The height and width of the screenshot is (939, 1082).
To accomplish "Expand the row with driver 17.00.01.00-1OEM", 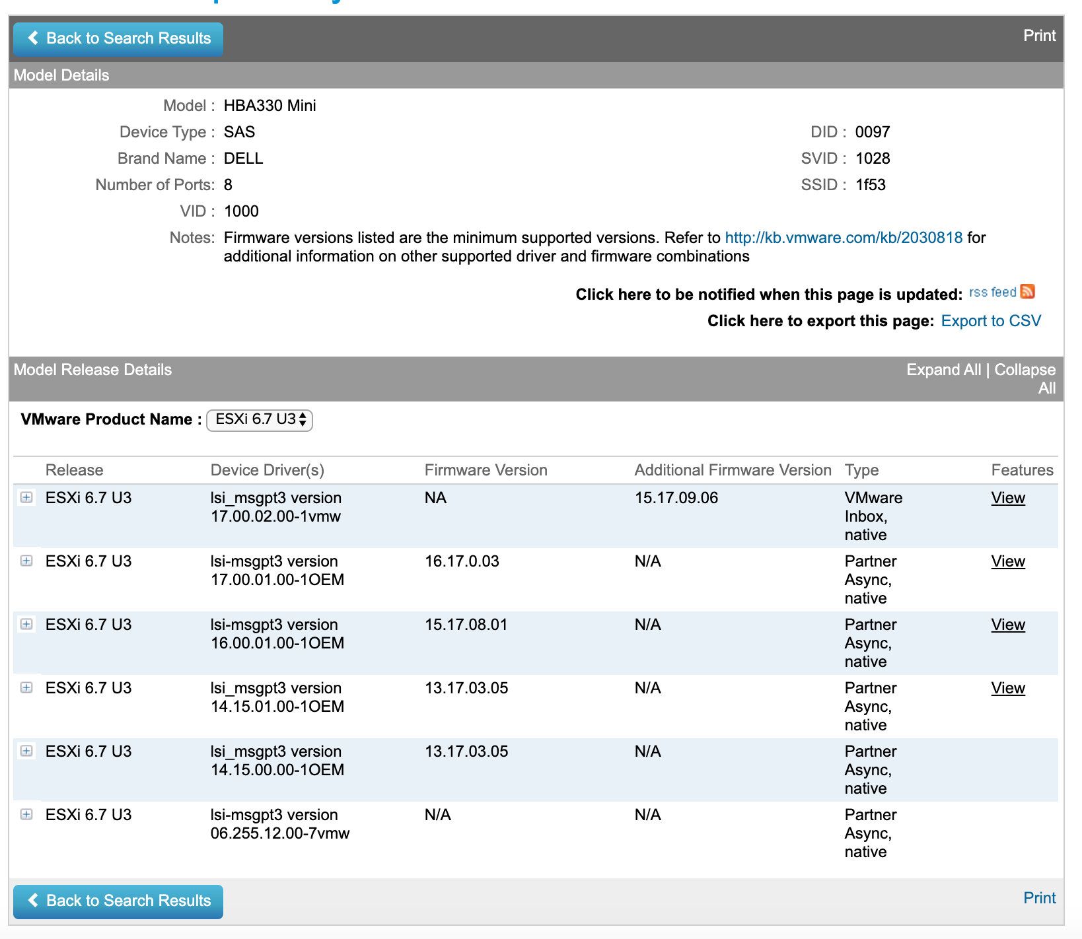I will (26, 561).
